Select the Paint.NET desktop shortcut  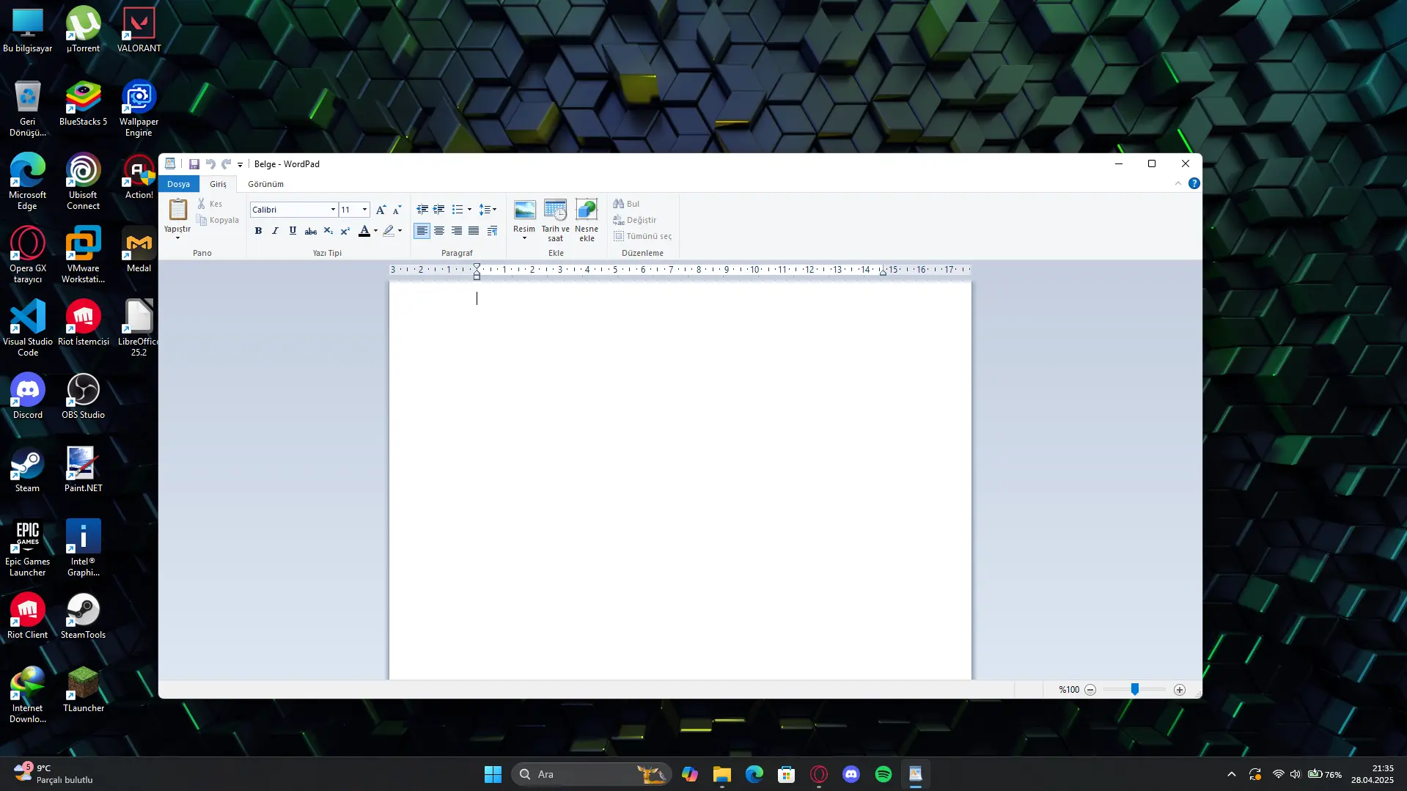[83, 470]
